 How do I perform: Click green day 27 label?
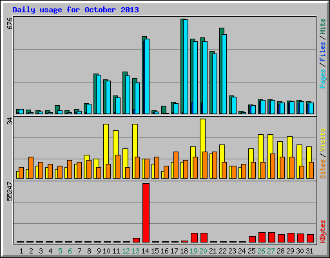pyautogui.click(x=271, y=251)
